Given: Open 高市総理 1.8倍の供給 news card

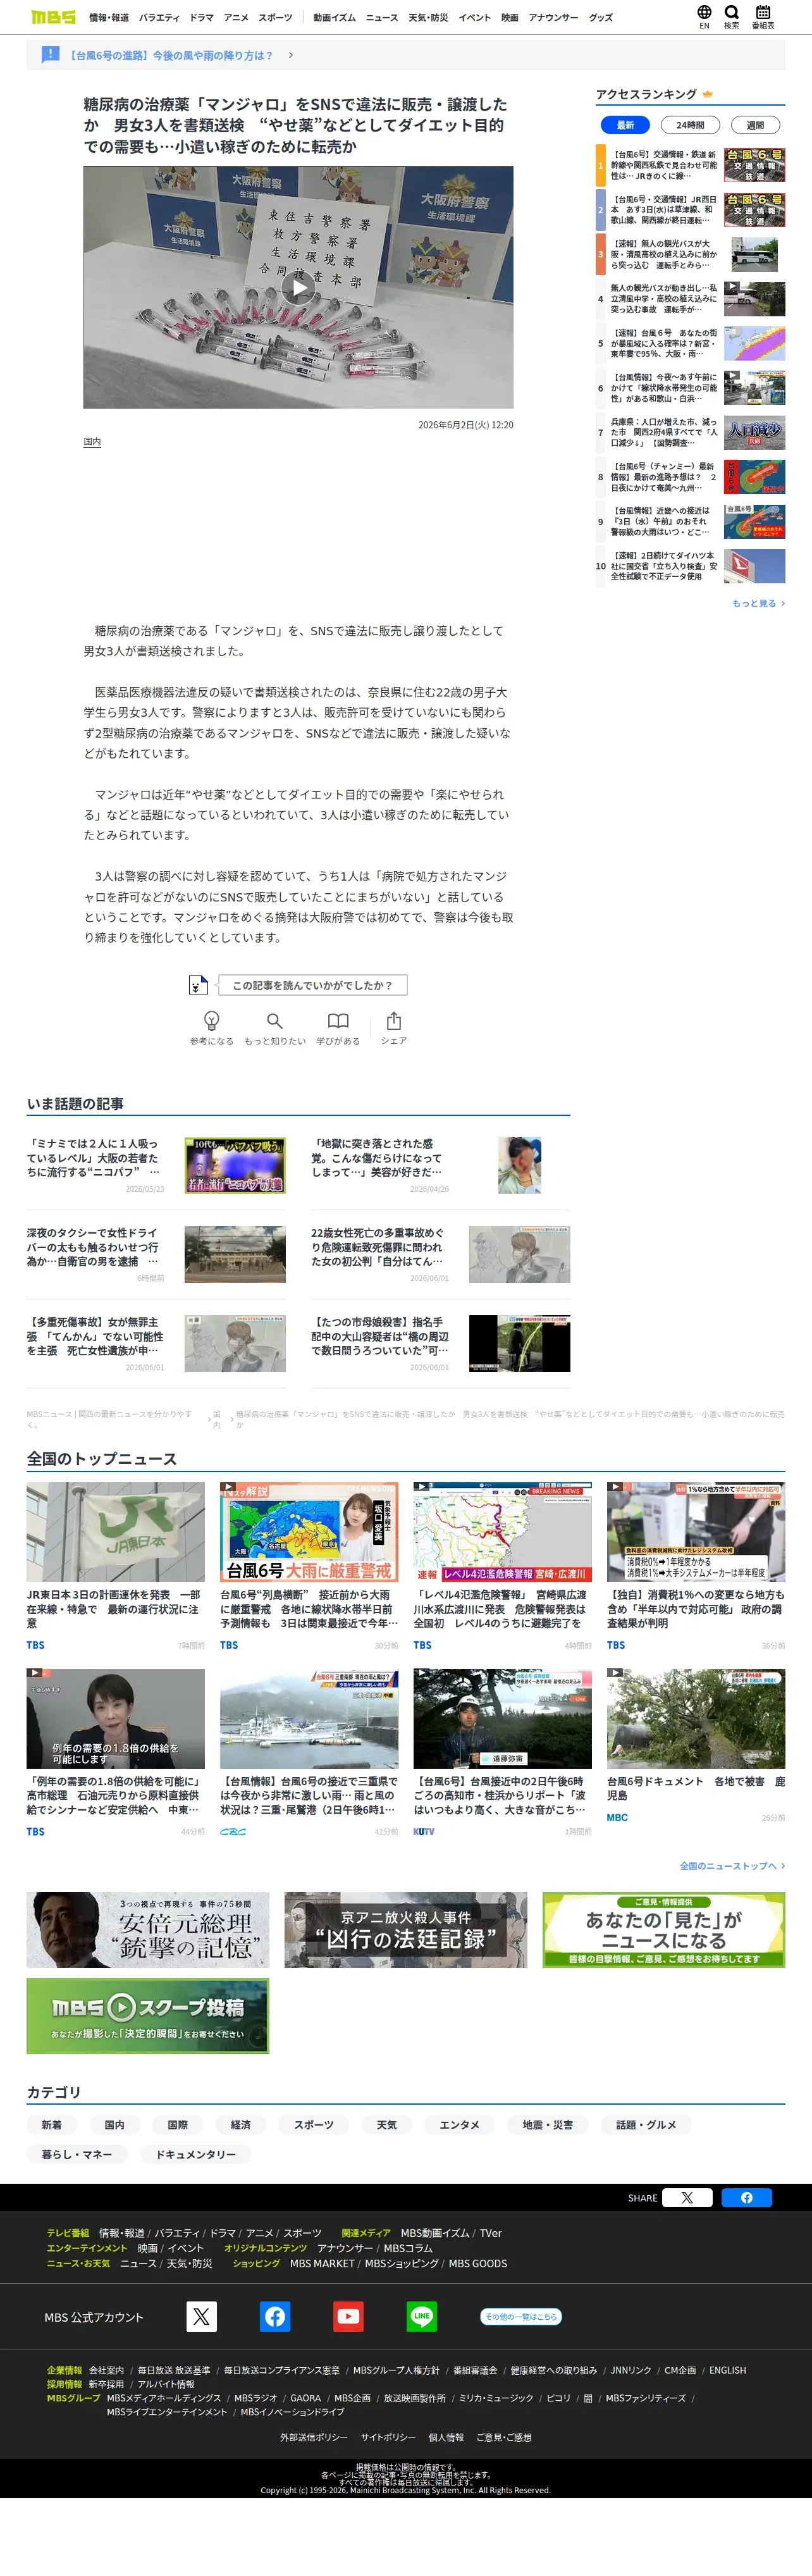Looking at the screenshot, I should click(115, 1752).
